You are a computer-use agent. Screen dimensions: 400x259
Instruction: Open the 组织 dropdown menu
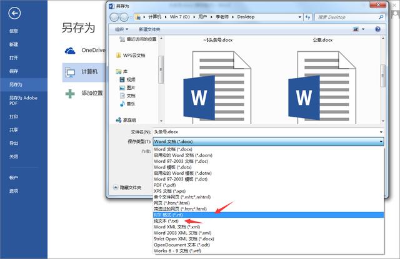tap(121, 29)
